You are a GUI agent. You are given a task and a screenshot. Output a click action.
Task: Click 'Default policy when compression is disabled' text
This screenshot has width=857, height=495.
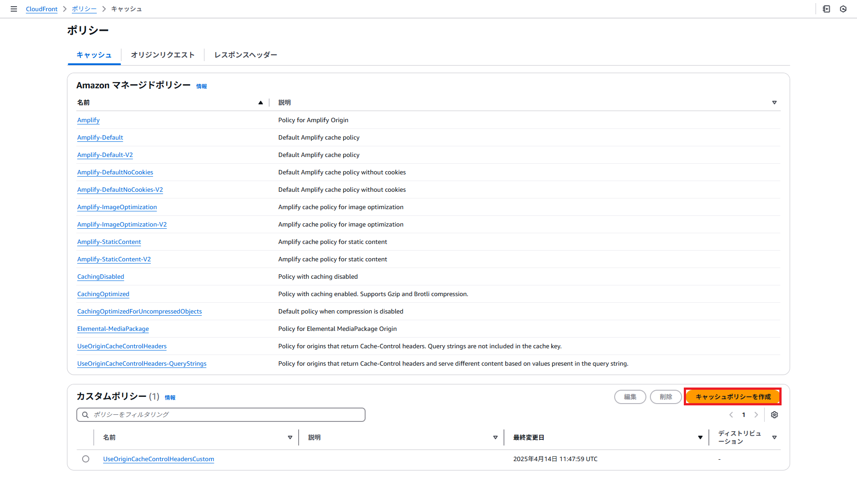tap(341, 311)
